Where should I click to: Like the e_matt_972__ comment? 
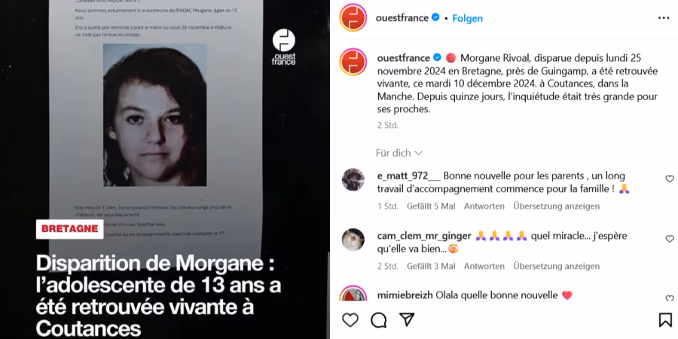point(670,179)
